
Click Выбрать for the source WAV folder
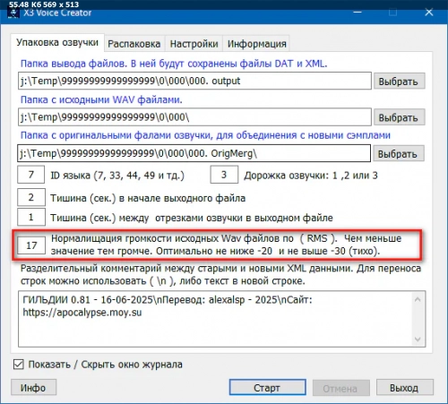click(399, 117)
